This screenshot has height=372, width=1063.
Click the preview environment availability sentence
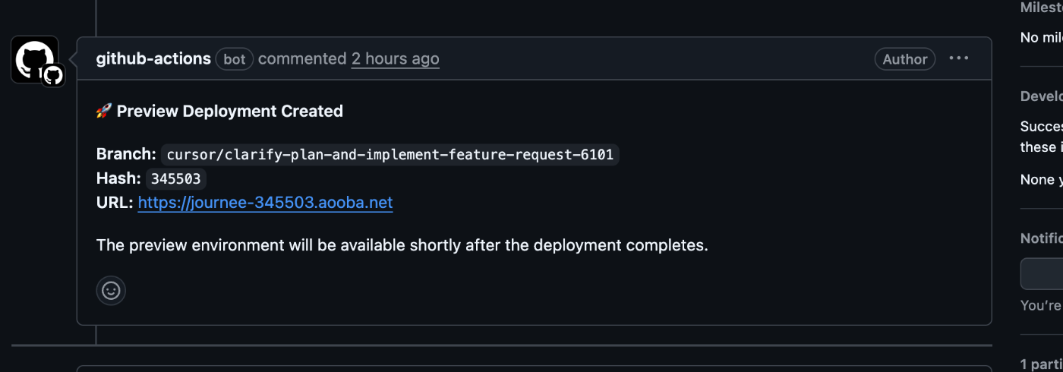point(402,245)
